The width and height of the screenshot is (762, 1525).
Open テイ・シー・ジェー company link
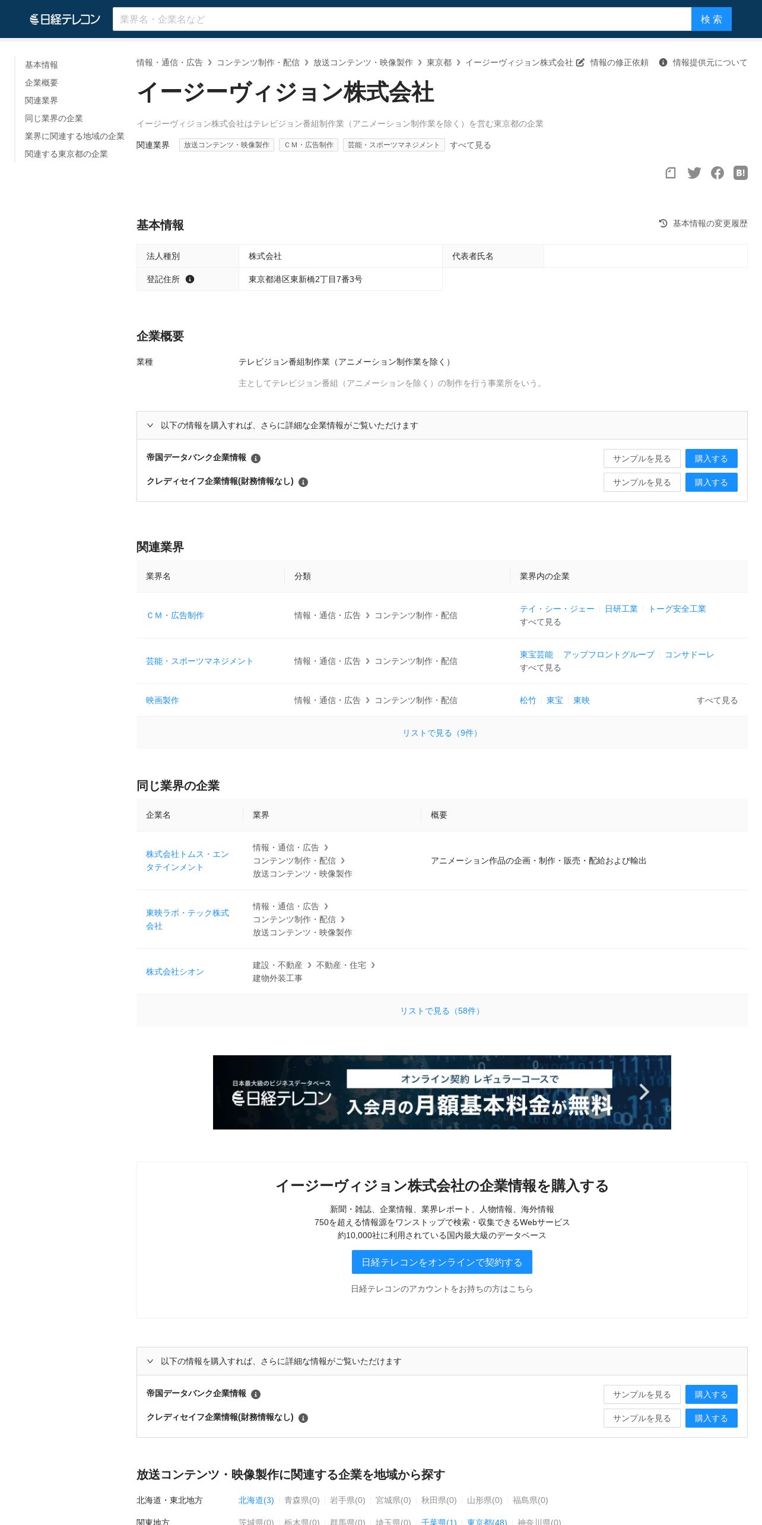tap(557, 609)
